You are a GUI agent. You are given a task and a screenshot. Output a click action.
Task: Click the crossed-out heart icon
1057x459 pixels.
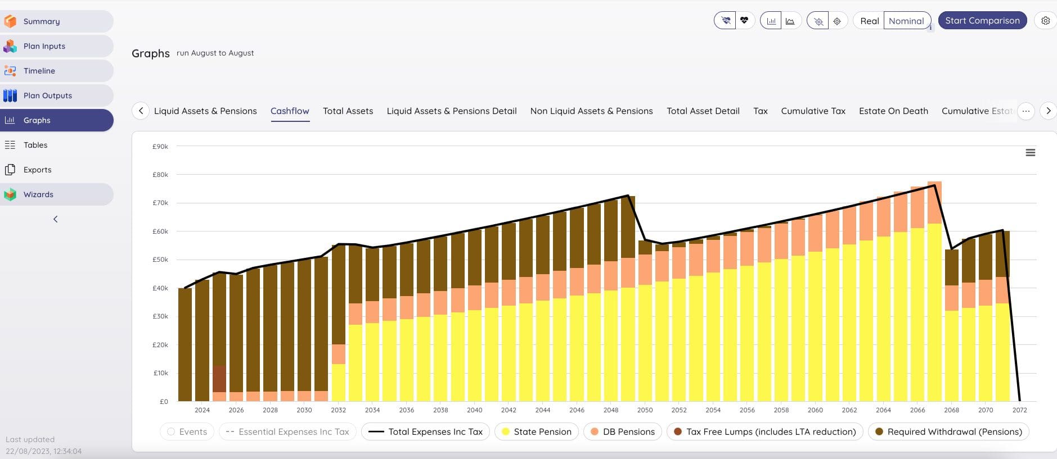[x=726, y=21]
